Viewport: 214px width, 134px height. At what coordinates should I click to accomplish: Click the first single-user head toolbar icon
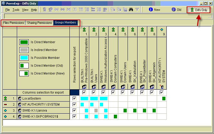44,10
